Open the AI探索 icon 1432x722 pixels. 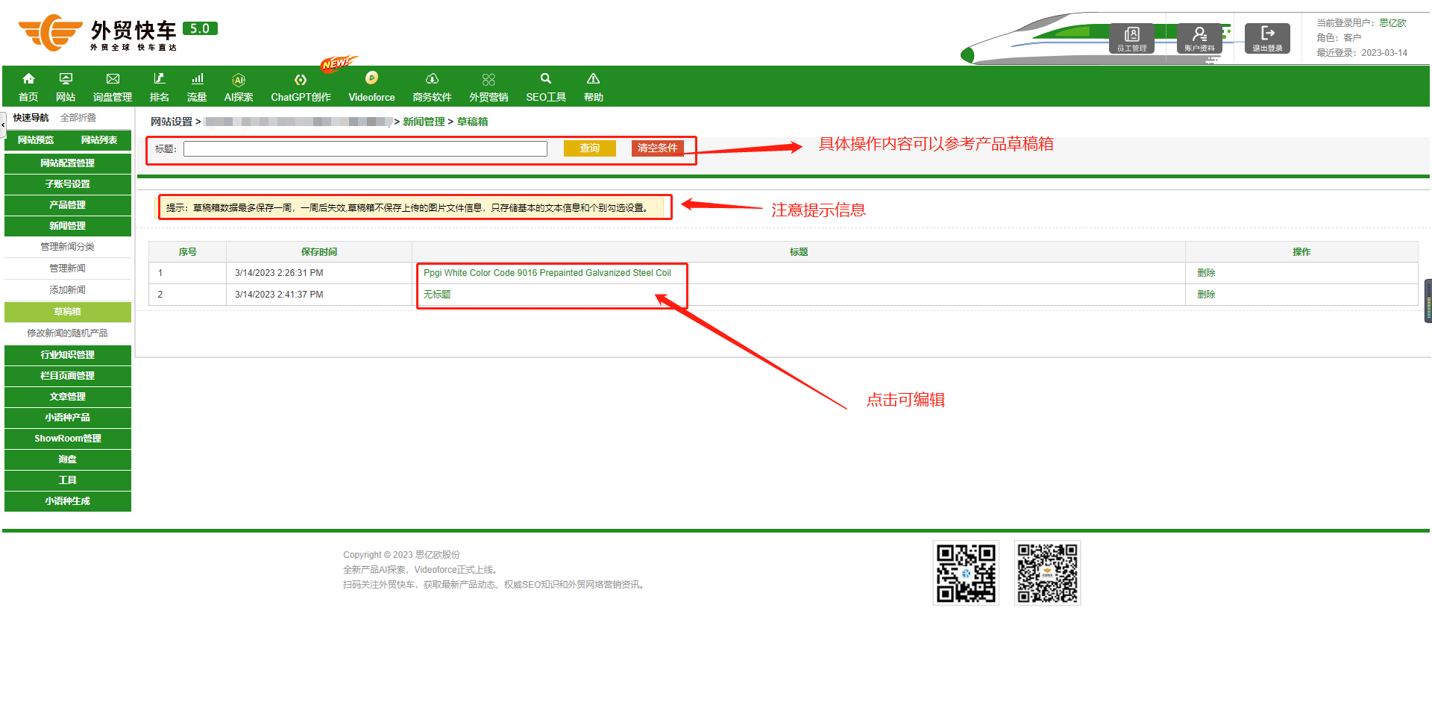(x=239, y=79)
